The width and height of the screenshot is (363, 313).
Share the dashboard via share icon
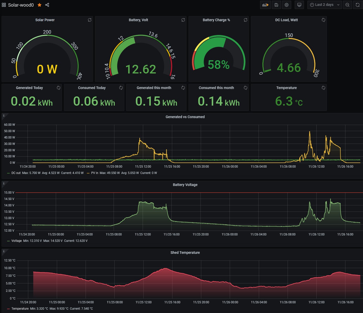(47, 5)
